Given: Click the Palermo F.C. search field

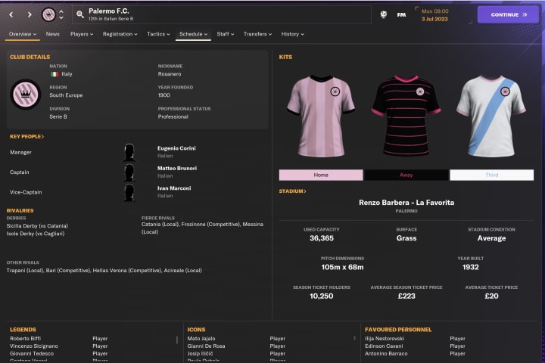Looking at the screenshot, I should click(221, 14).
